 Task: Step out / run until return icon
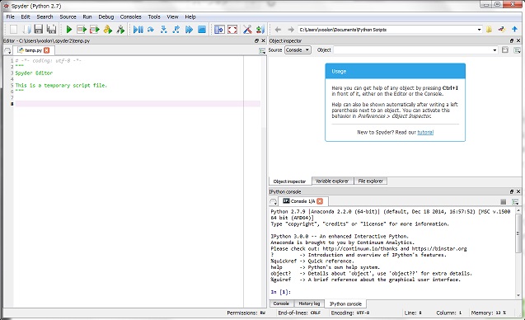[176, 30]
